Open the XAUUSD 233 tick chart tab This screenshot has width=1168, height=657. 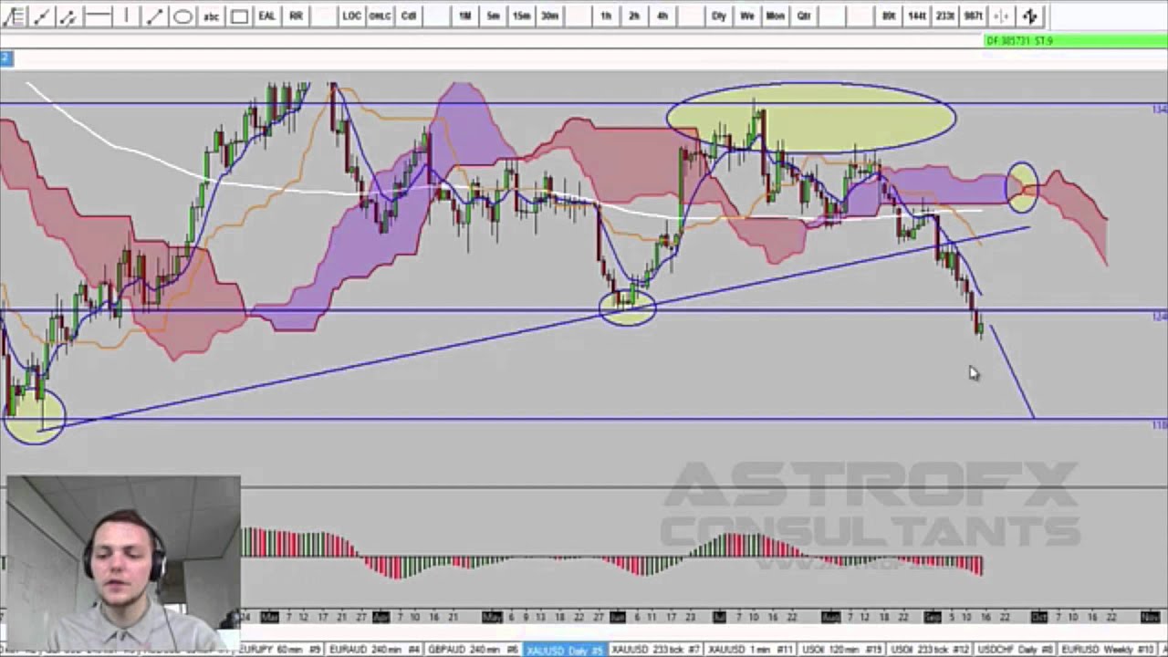[x=656, y=649]
